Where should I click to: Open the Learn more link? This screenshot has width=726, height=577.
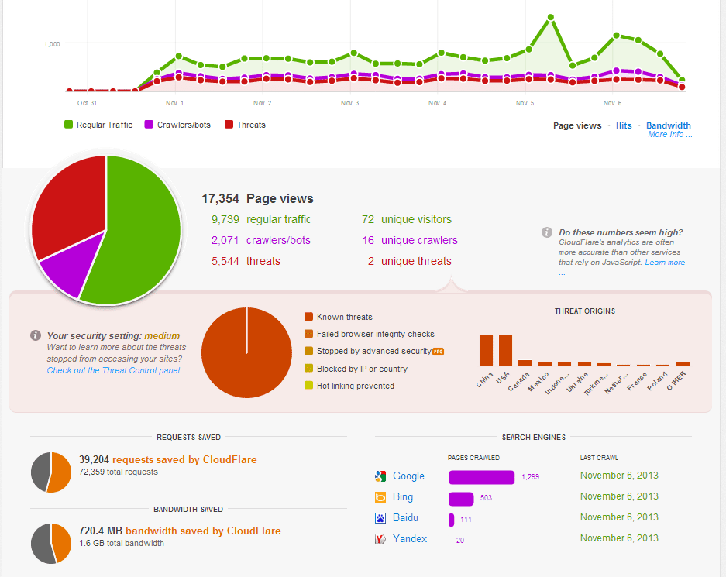[x=665, y=263]
